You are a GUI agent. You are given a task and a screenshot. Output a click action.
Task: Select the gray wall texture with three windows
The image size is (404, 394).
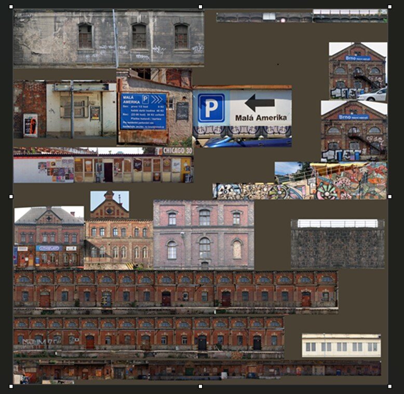pos(108,39)
